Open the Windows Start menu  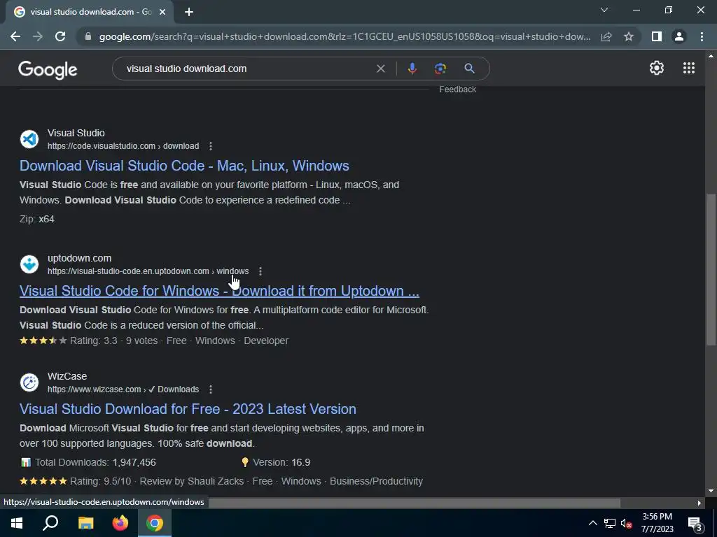pos(17,523)
